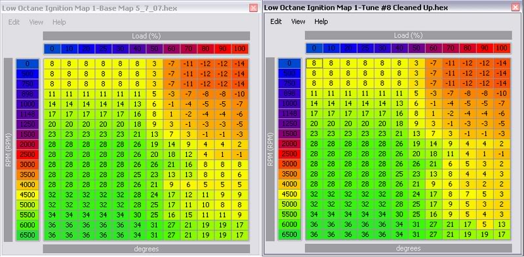The width and height of the screenshot is (524, 257).
Task: Select cell 5 at RPM 6000, Load 90 in Tune #8
Action: [x=485, y=224]
